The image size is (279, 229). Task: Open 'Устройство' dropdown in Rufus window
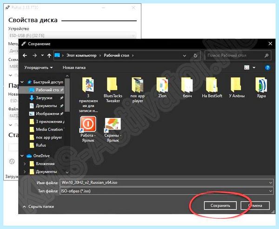[73, 36]
